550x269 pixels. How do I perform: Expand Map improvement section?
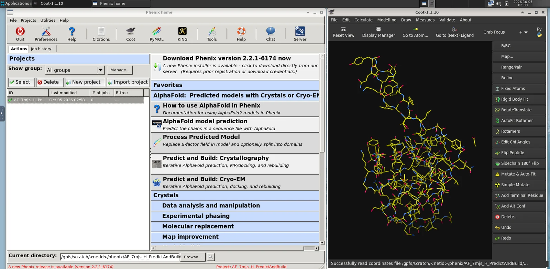pyautogui.click(x=235, y=237)
